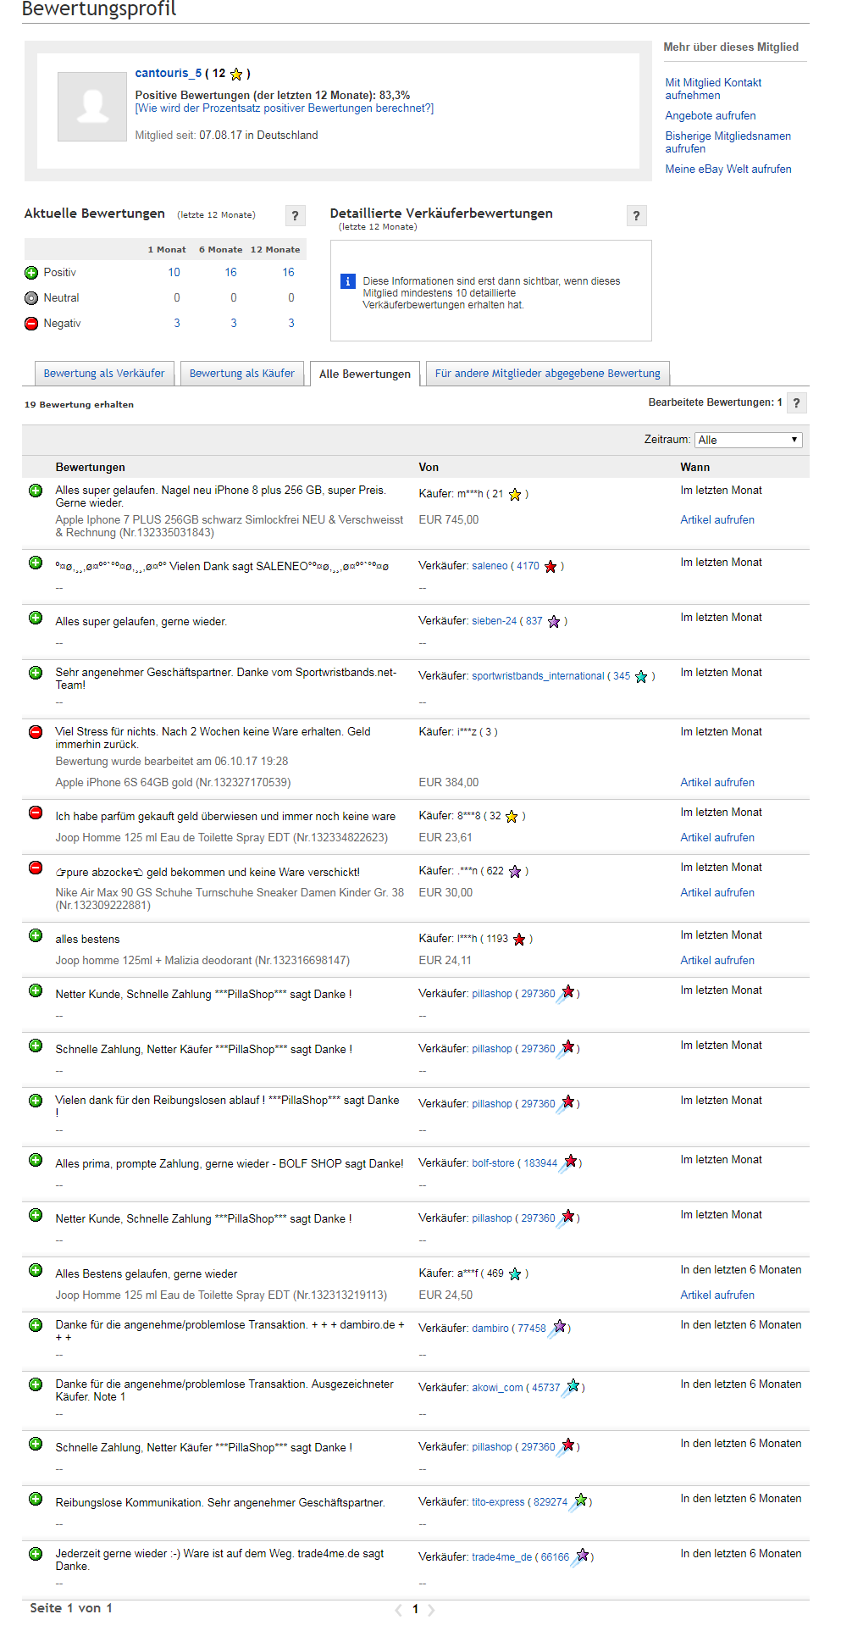Screen dimensions: 841x1631
Task: Open sportwristbands_international seller profile
Action: 538,676
